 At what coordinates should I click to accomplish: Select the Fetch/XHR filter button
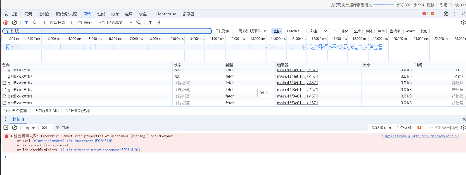[x=296, y=31]
